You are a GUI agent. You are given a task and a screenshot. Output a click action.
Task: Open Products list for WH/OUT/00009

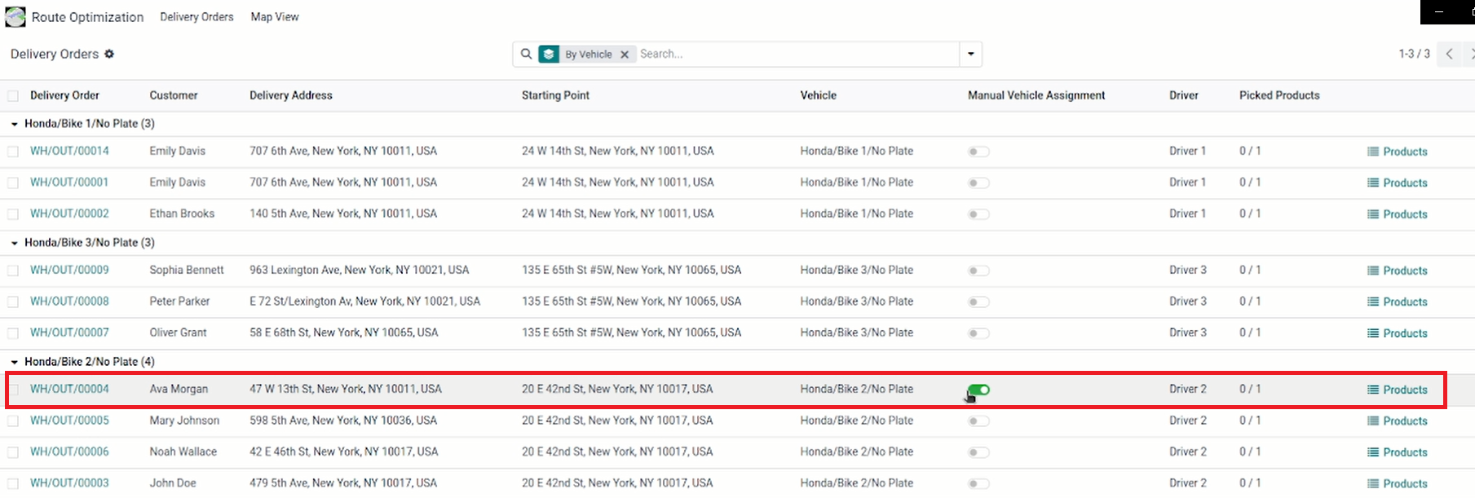[x=1398, y=271]
